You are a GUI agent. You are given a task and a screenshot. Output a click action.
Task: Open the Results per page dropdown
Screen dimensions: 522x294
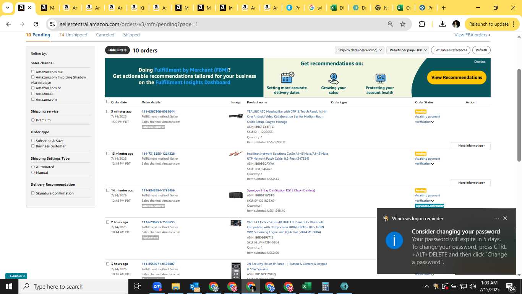point(407,50)
